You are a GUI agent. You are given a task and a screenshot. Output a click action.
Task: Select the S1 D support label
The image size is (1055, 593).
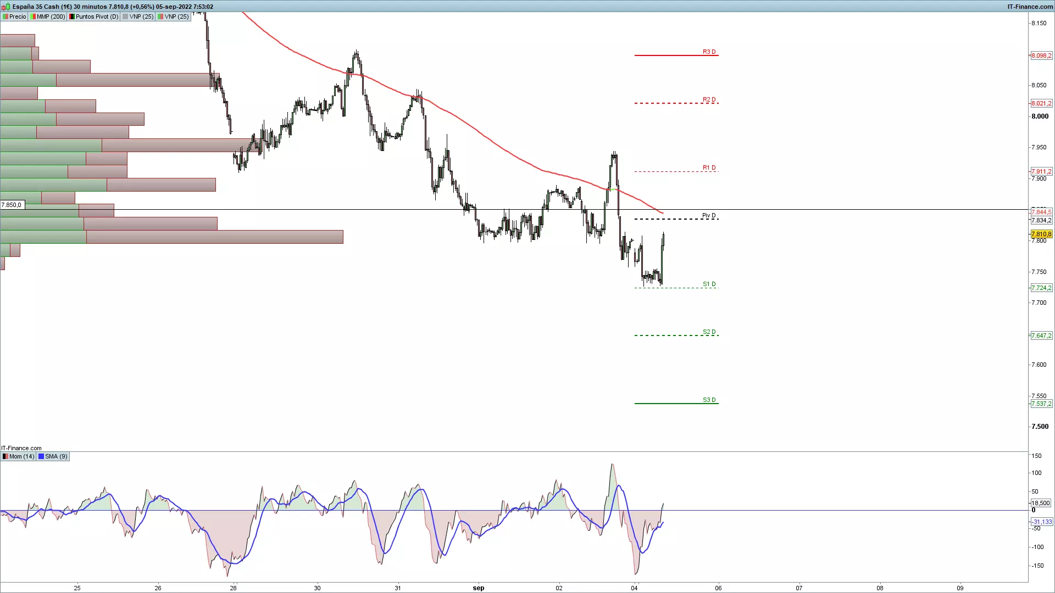click(x=709, y=284)
